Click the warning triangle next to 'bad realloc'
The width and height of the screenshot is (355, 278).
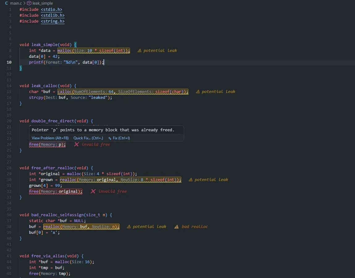176,227
